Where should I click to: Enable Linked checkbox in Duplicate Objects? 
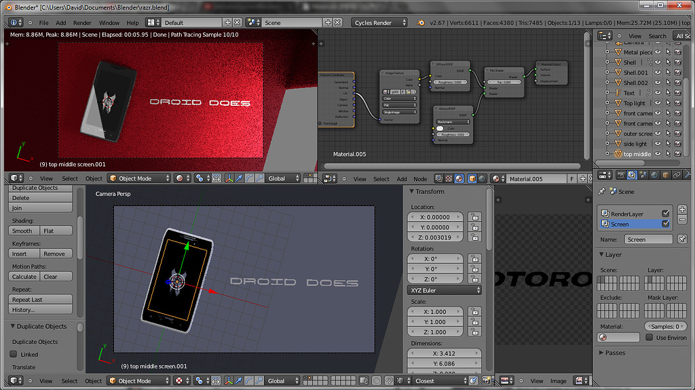coord(14,354)
